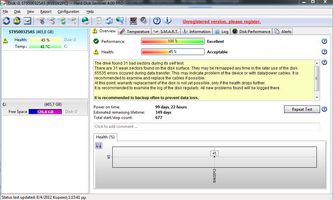Select the Health (%) graph tab
The image size is (333, 200).
point(105,137)
